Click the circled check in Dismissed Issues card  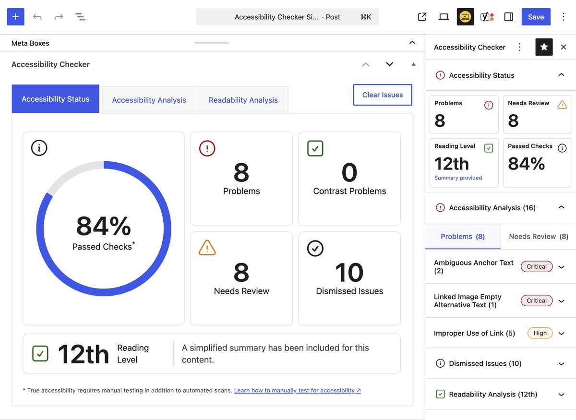pos(315,248)
